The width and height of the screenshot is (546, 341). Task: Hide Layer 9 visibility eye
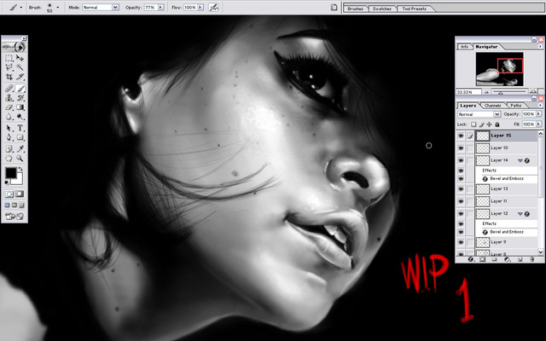[x=461, y=242]
